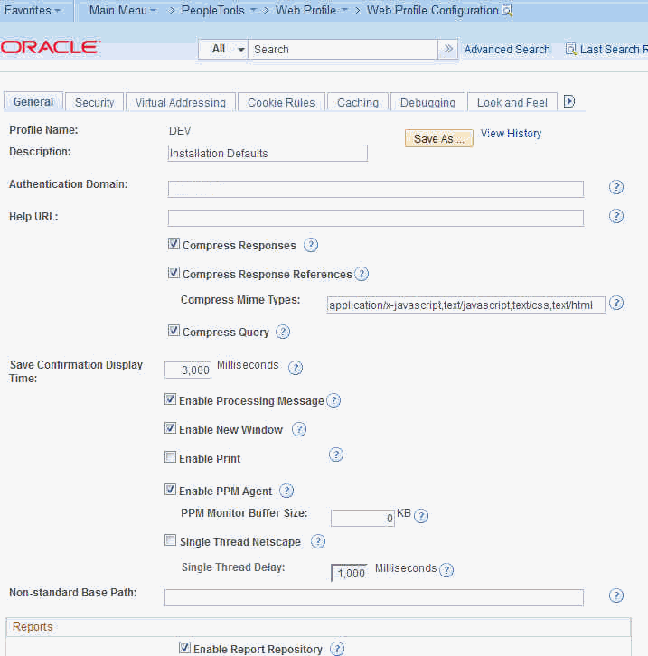Click the DEV profile name value
Screen dimensions: 648x656
(x=180, y=131)
